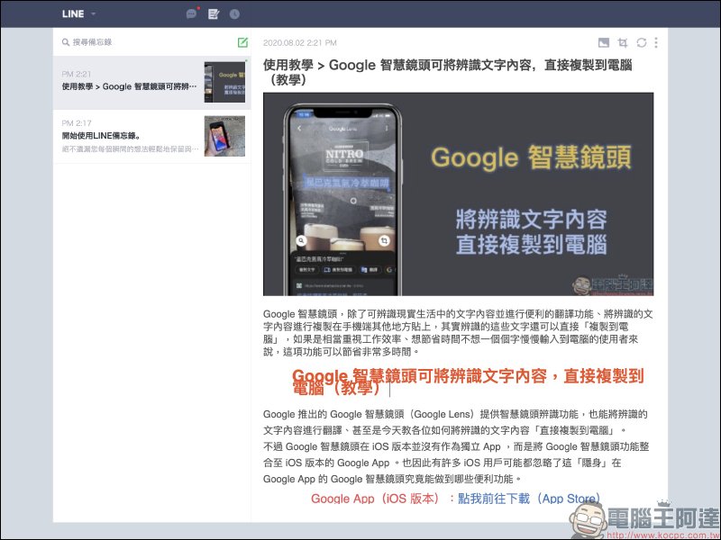Open thumbnail of Google Lens memo
This screenshot has height=540, width=721.
tap(224, 82)
